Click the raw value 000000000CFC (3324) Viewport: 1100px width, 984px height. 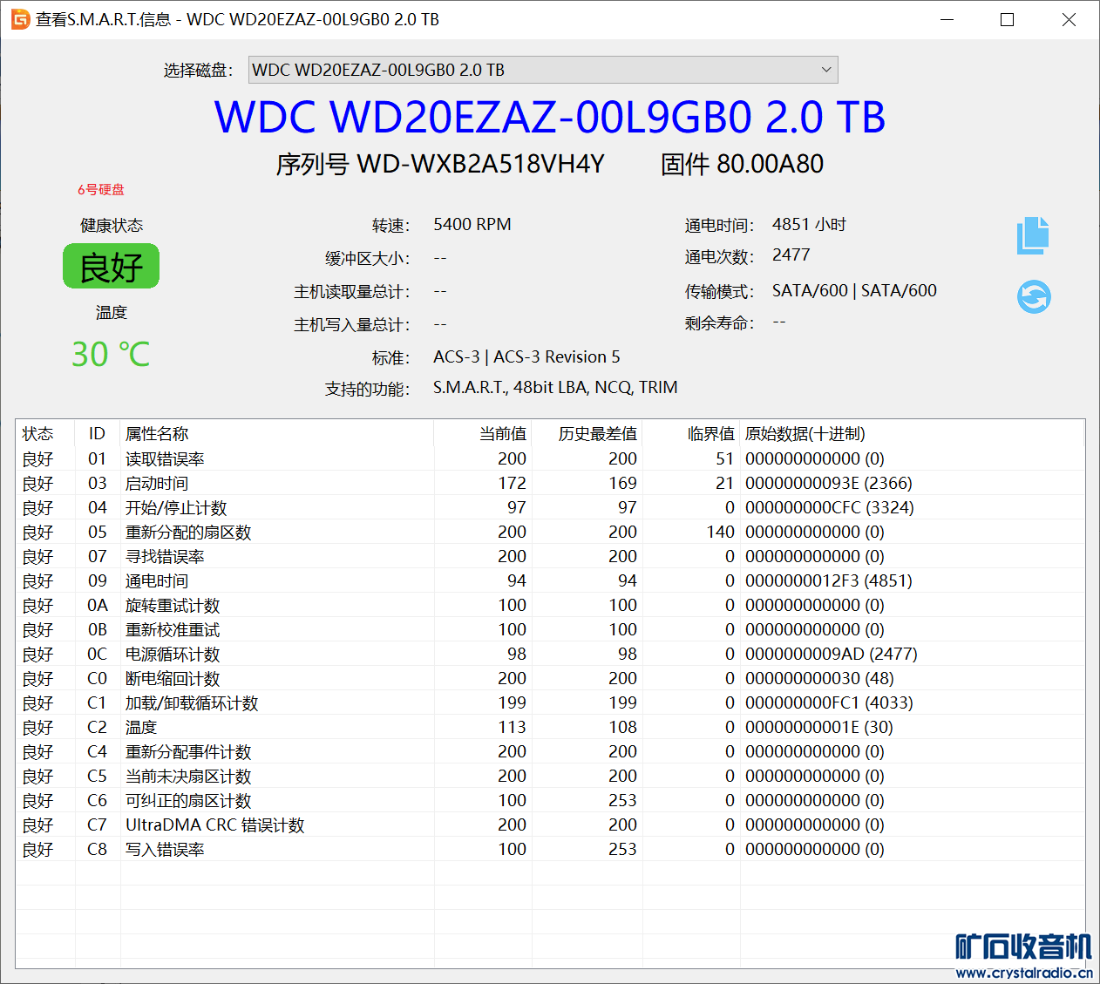pos(830,507)
